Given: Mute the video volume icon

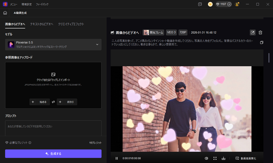Looking at the screenshot, I should [x=206, y=158].
